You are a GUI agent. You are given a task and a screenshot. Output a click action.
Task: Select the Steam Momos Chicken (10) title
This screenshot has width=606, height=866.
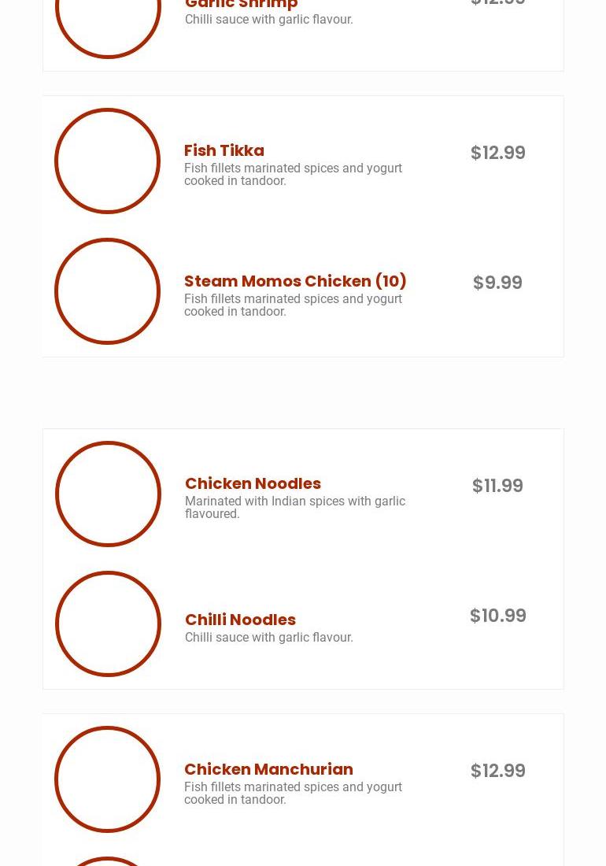tap(295, 281)
